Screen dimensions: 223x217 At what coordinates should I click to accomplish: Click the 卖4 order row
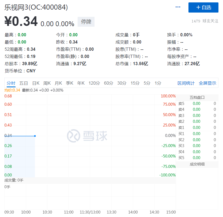click(x=197, y=109)
